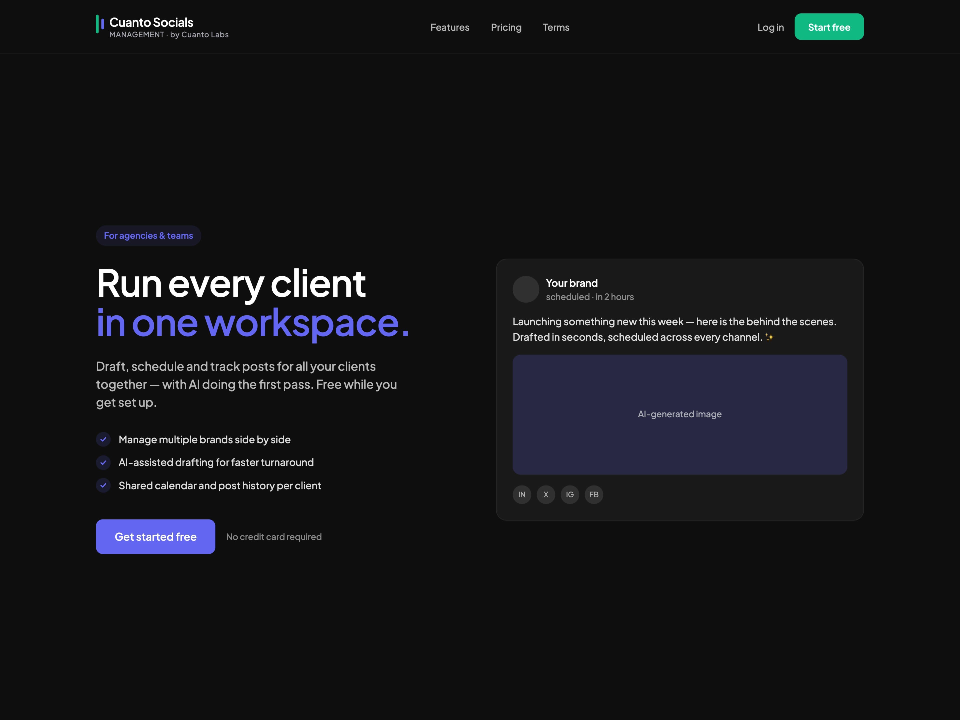The width and height of the screenshot is (960, 720).
Task: Click AI-assisted drafting for faster turnaround
Action: click(x=216, y=463)
